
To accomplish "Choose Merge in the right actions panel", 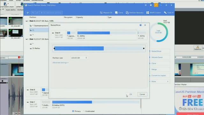I will 159,69.
